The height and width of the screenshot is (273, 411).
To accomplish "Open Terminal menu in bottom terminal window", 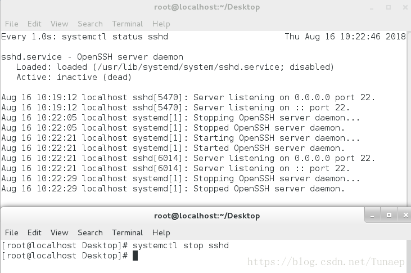I will [x=128, y=232].
